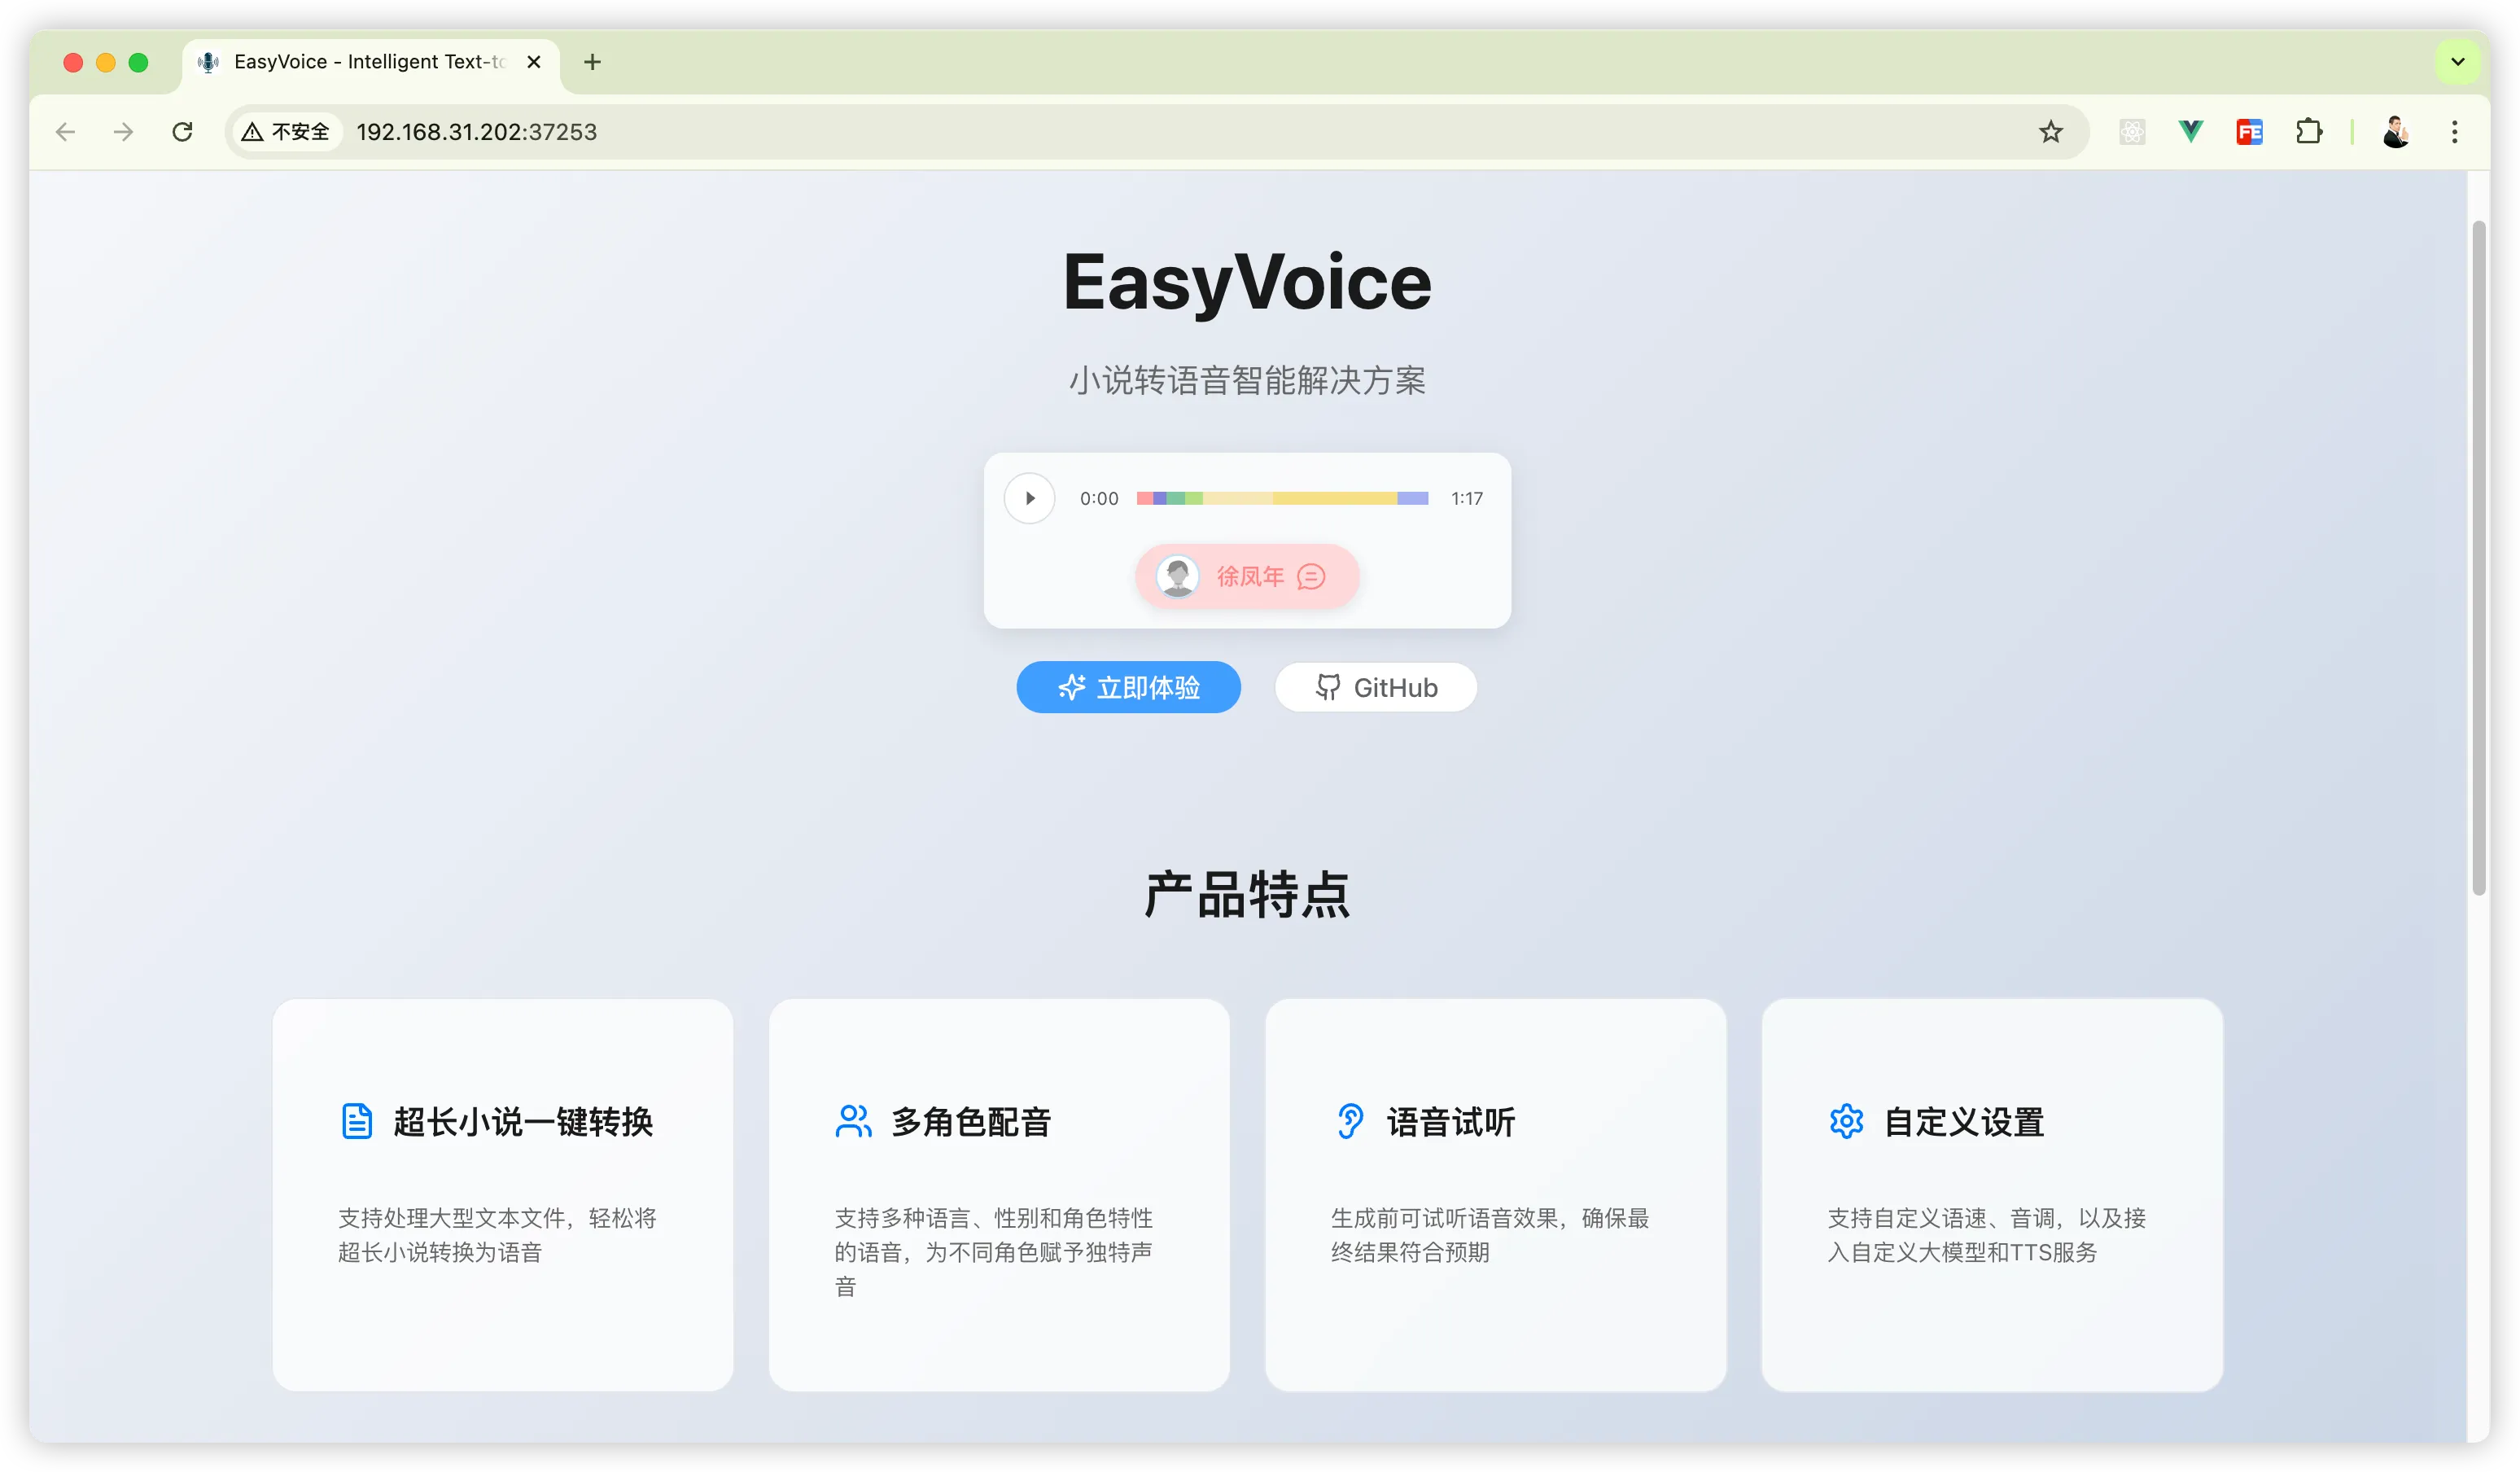Screen dimensions: 2520x1472
Task: Click the page vertical scrollbar
Action: [2479, 558]
